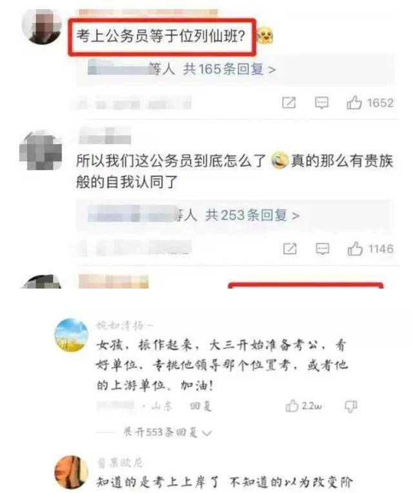Expand 共165条回复 replies
Image resolution: width=413 pixels, height=493 pixels.
pyautogui.click(x=229, y=69)
